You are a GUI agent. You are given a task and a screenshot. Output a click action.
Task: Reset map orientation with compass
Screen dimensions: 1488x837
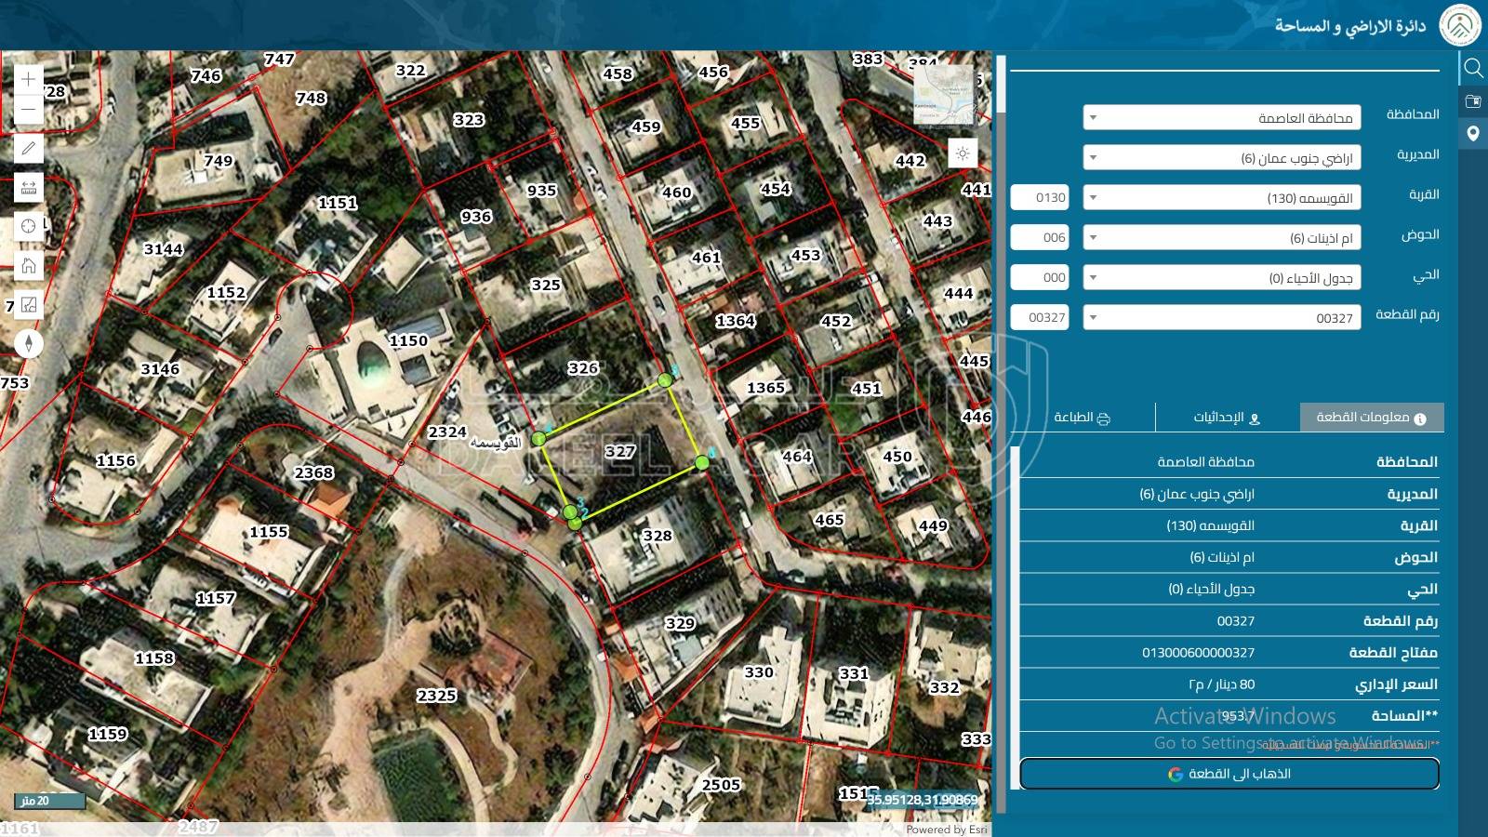pyautogui.click(x=28, y=343)
